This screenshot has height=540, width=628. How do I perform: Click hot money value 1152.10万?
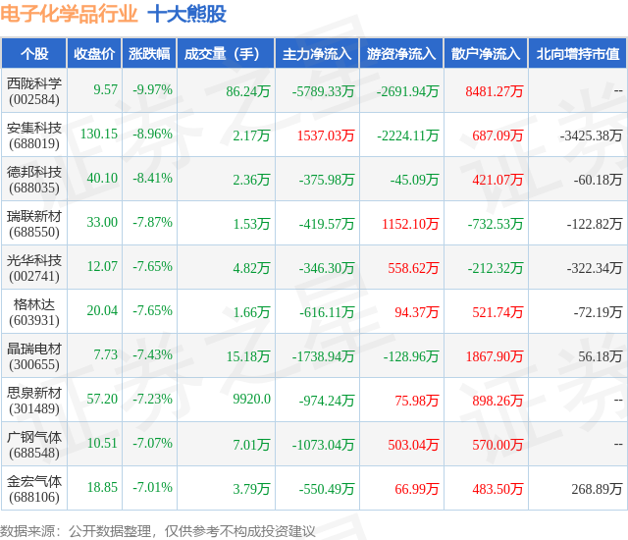point(410,224)
